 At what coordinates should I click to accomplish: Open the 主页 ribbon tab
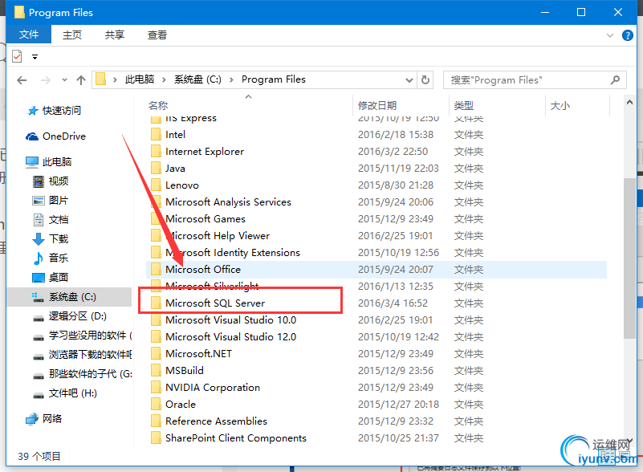coord(72,35)
